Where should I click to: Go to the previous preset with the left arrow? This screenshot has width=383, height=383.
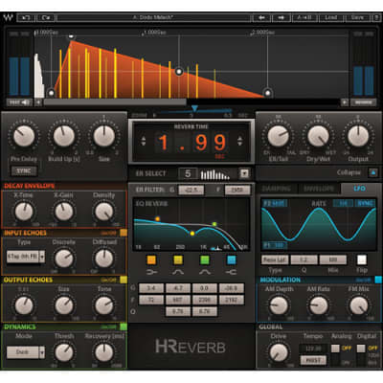(261, 18)
